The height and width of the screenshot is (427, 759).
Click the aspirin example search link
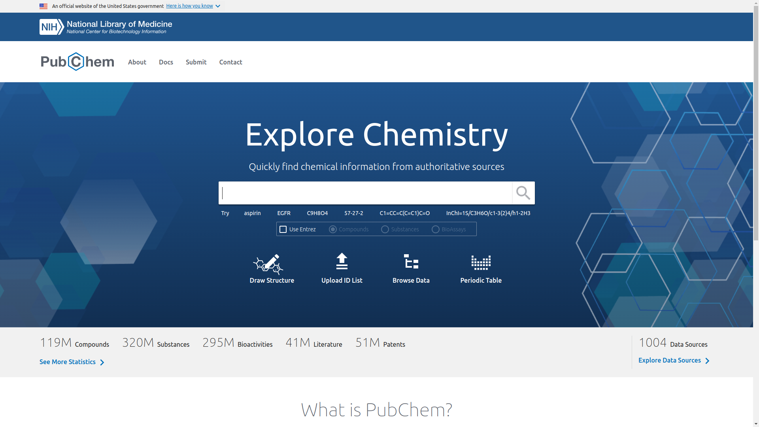coord(252,213)
